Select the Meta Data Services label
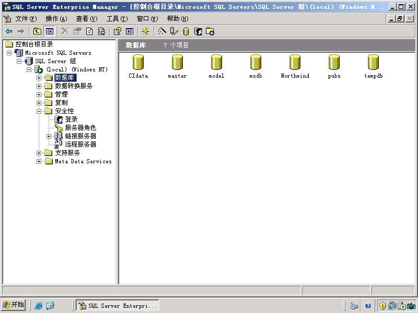This screenshot has height=313, width=418. pyautogui.click(x=83, y=161)
